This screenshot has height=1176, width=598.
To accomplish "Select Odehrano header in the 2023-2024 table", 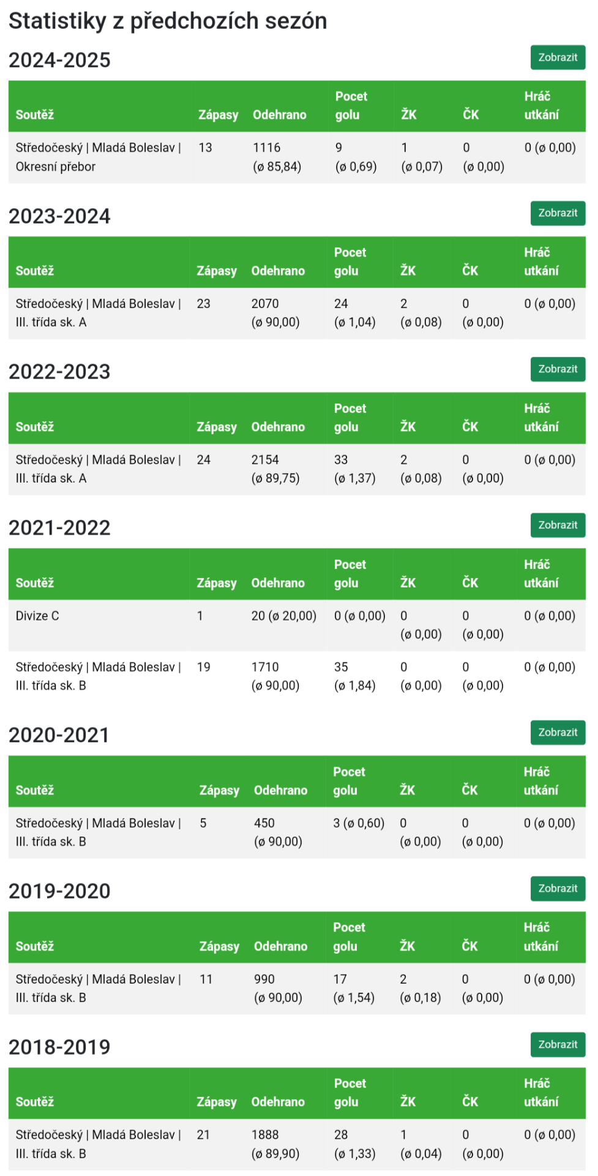I will pos(278,271).
